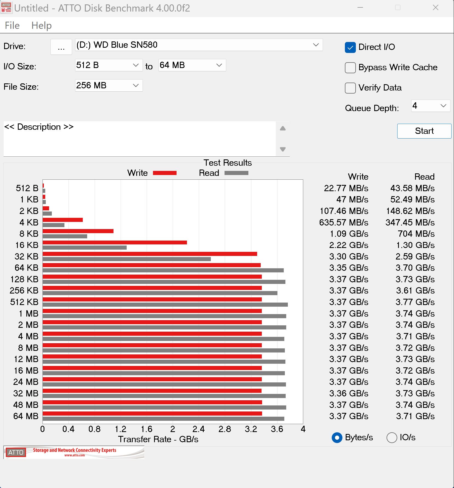Screen dimensions: 454x488
Task: Enable the Verify Data checkbox
Action: pos(350,88)
